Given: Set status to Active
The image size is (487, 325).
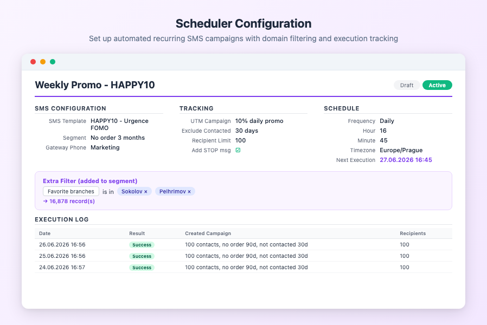Looking at the screenshot, I should (437, 85).
